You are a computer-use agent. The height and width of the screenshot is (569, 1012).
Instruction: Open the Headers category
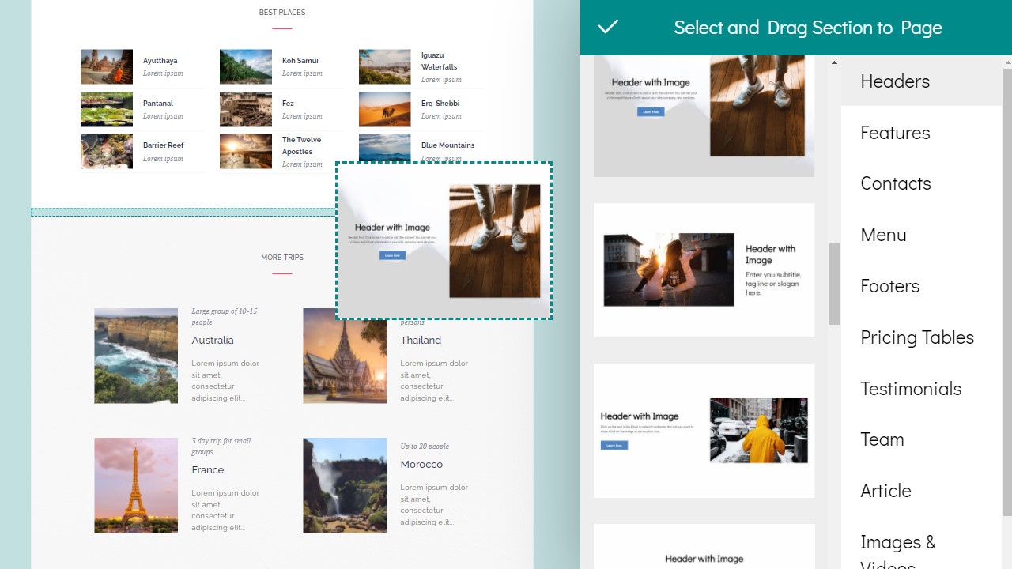[x=894, y=81]
